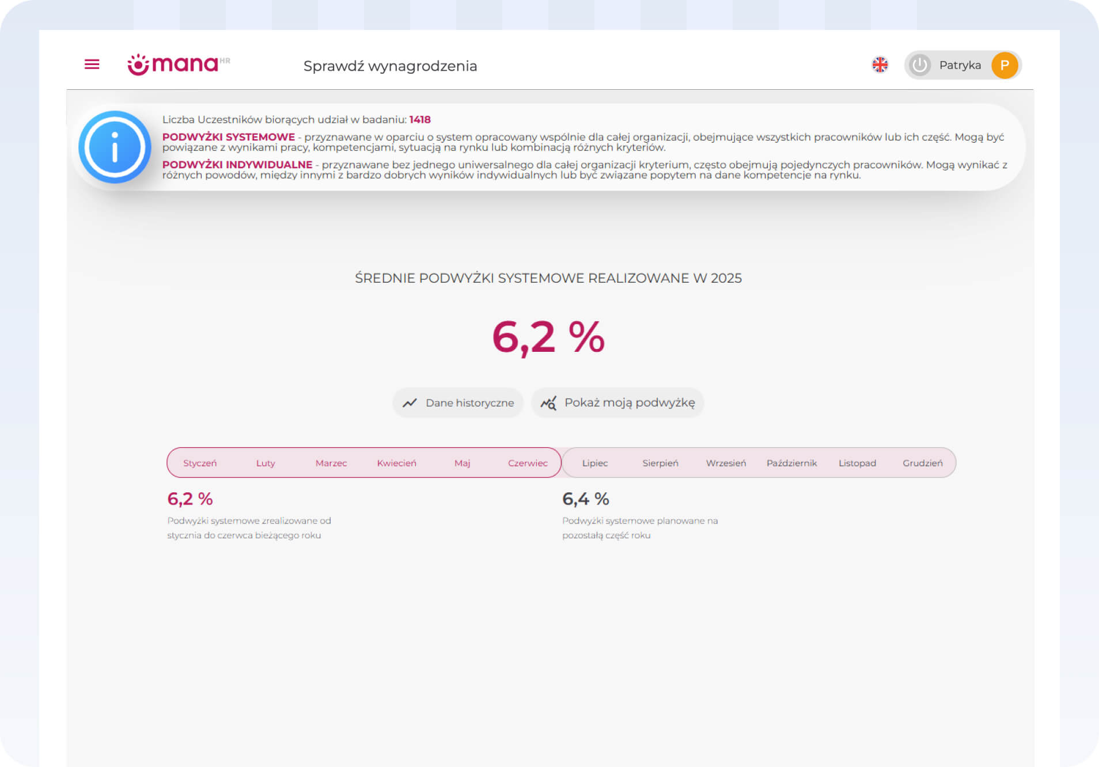Image resolution: width=1099 pixels, height=767 pixels.
Task: Select Grudzień at end of range
Action: 922,463
